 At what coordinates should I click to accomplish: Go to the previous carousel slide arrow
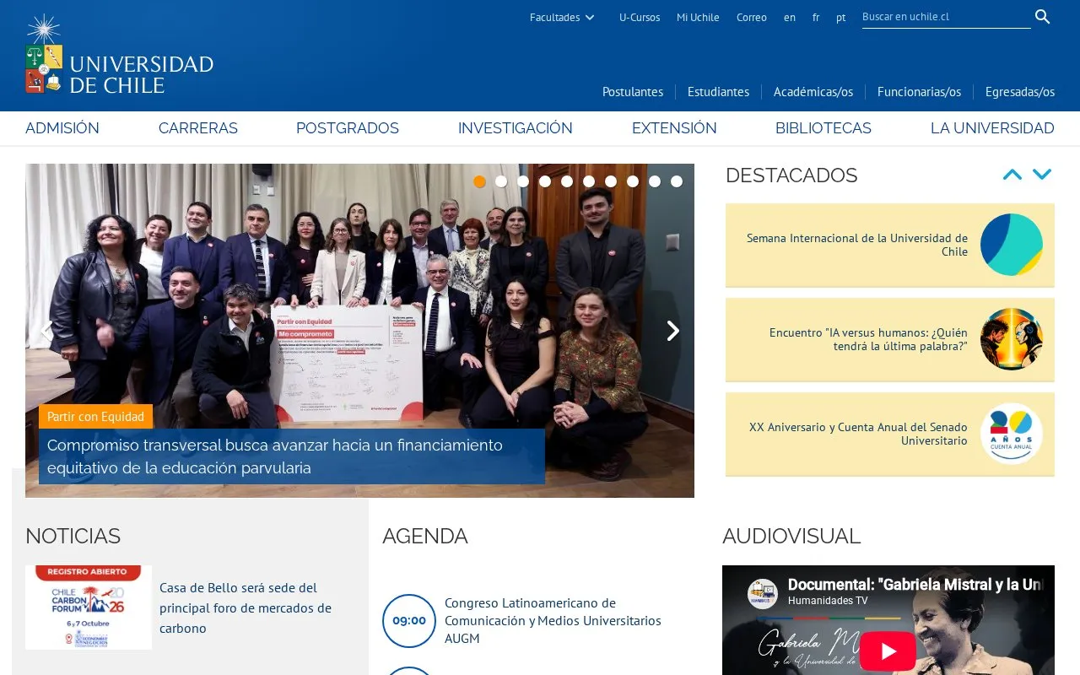coord(47,331)
